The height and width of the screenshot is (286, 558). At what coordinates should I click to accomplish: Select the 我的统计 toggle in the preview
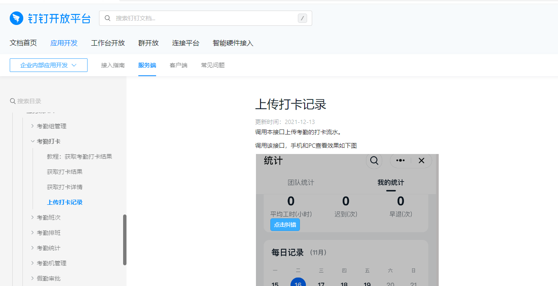pos(390,182)
